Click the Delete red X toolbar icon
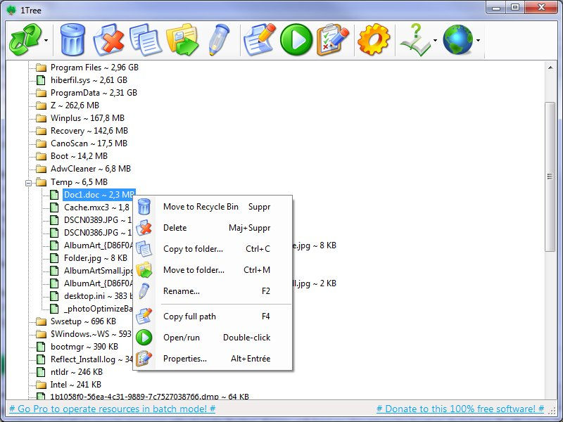 tap(108, 40)
